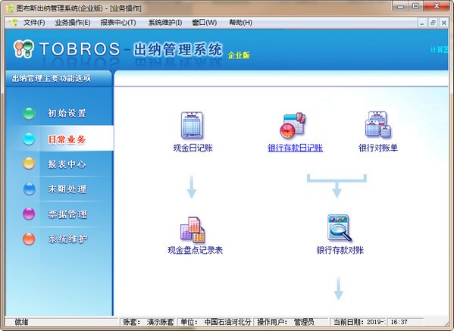Click the yellow ball beside 报表中心
Viewport: 454px width, 331px height.
coord(29,164)
